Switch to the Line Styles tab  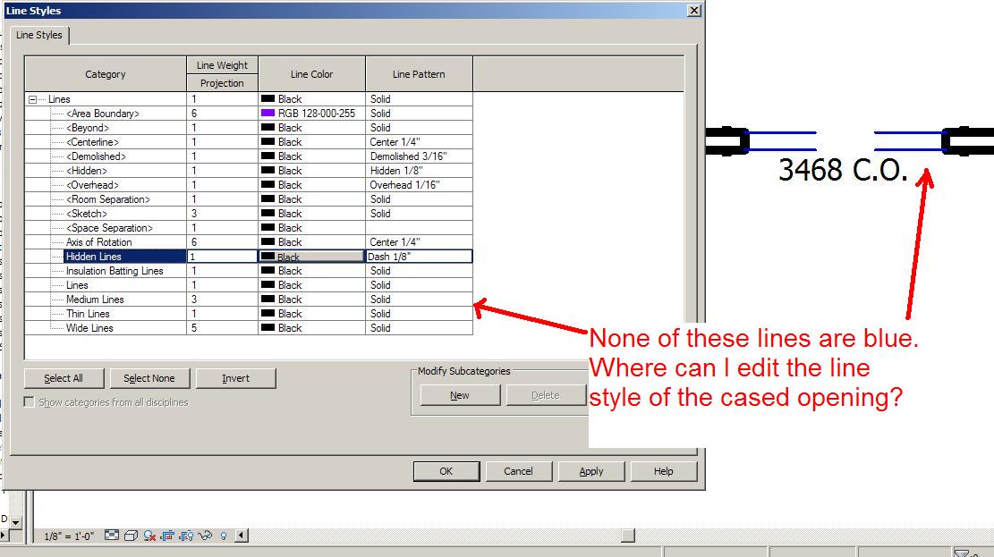pyautogui.click(x=39, y=35)
